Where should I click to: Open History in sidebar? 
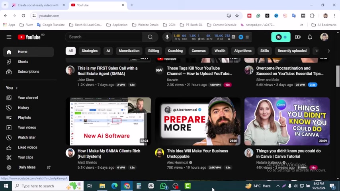click(28, 108)
